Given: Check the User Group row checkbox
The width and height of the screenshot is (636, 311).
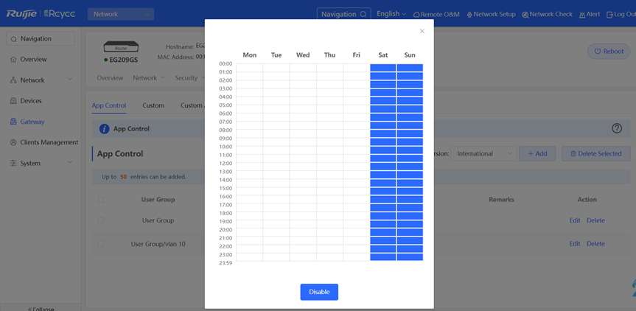Looking at the screenshot, I should 101,220.
